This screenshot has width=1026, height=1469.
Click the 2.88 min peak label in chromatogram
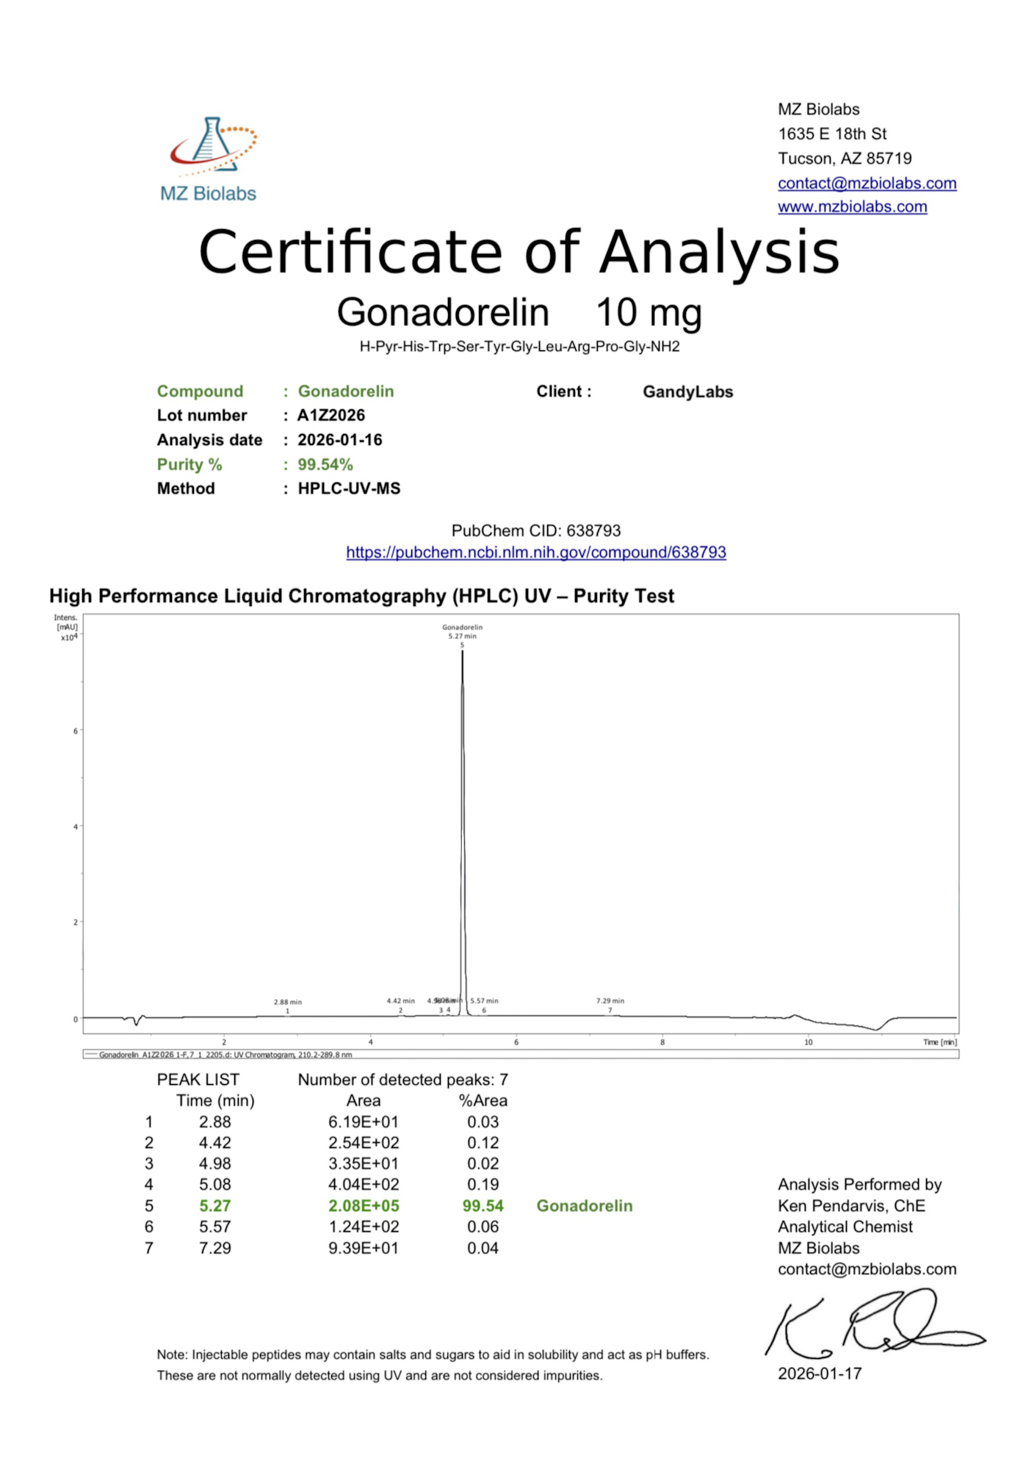click(288, 1002)
